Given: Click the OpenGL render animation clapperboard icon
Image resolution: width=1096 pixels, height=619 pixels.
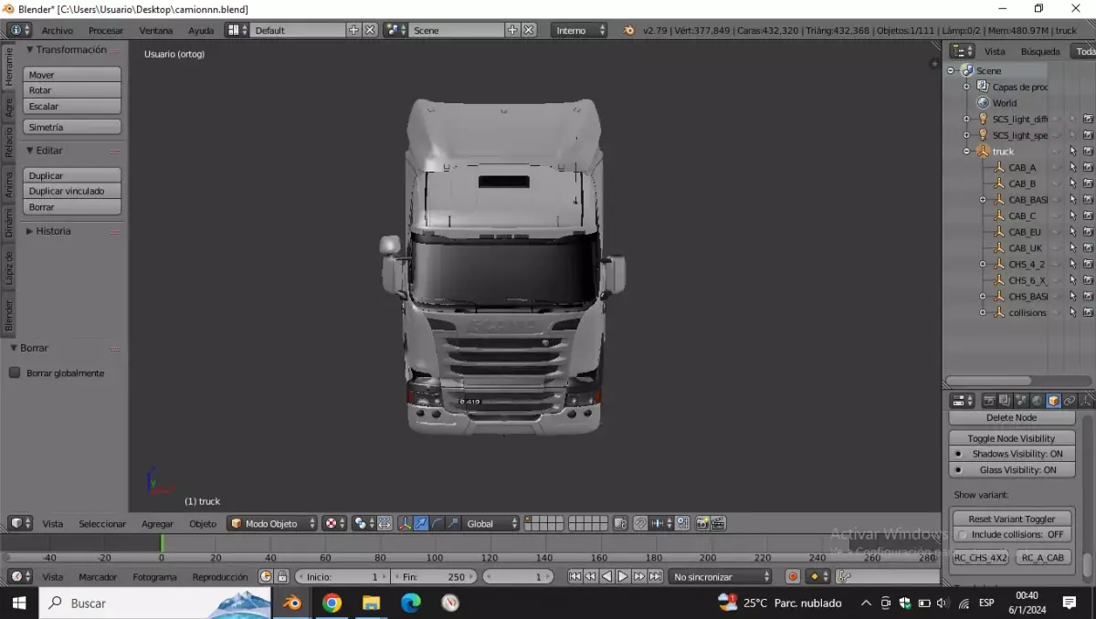Looking at the screenshot, I should click(x=719, y=523).
